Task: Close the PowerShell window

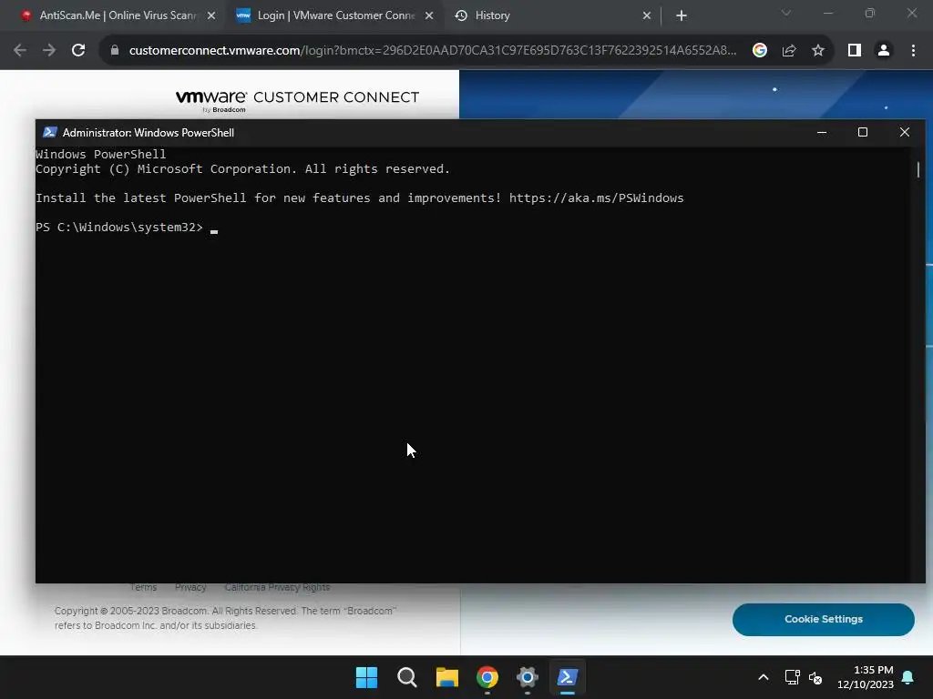Action: point(905,132)
